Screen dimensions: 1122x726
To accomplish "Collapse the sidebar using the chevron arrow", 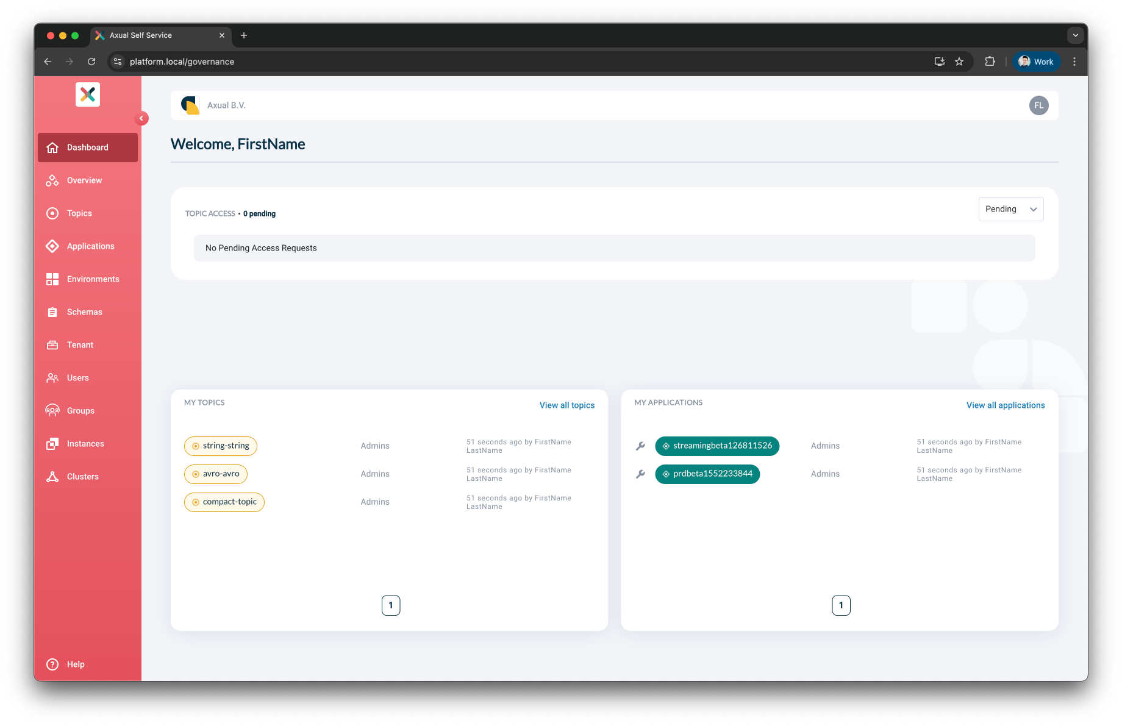I will pyautogui.click(x=141, y=118).
